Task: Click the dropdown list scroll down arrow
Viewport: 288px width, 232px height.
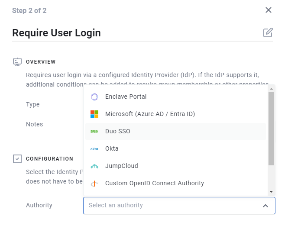Action: 271,192
